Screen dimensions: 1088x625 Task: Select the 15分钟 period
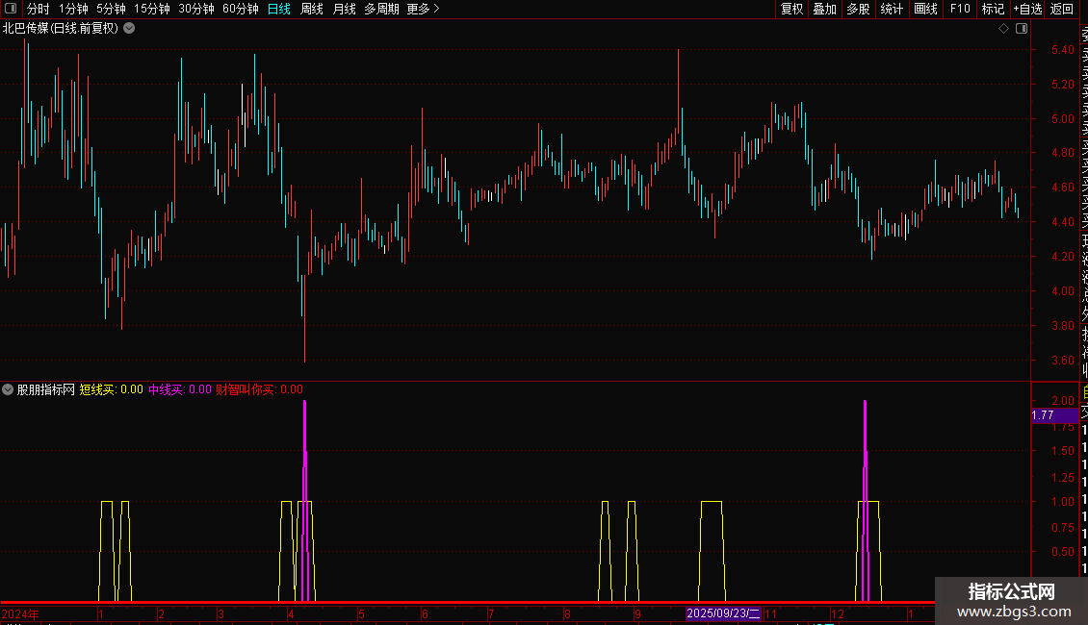pyautogui.click(x=152, y=9)
